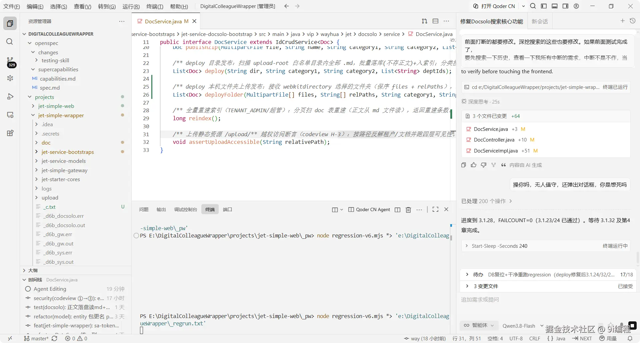Split the terminal panel
Screen dimensions: 640x343
click(397, 209)
